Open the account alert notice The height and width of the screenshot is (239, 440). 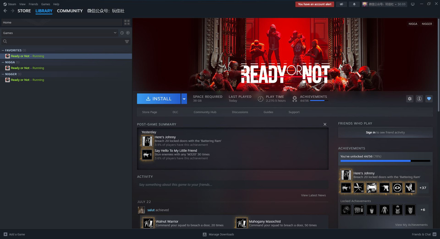pyautogui.click(x=315, y=4)
